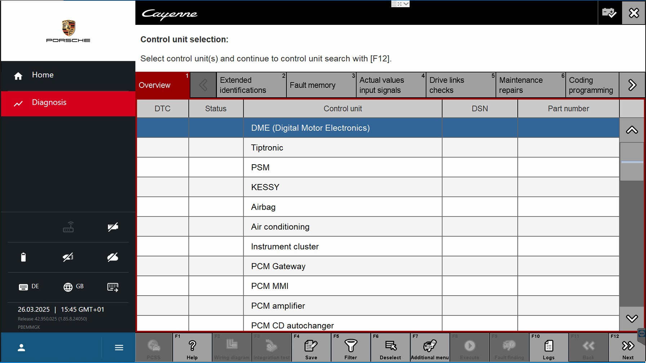Image resolution: width=646 pixels, height=363 pixels.
Task: Open the Coding programming tab
Action: 592,85
